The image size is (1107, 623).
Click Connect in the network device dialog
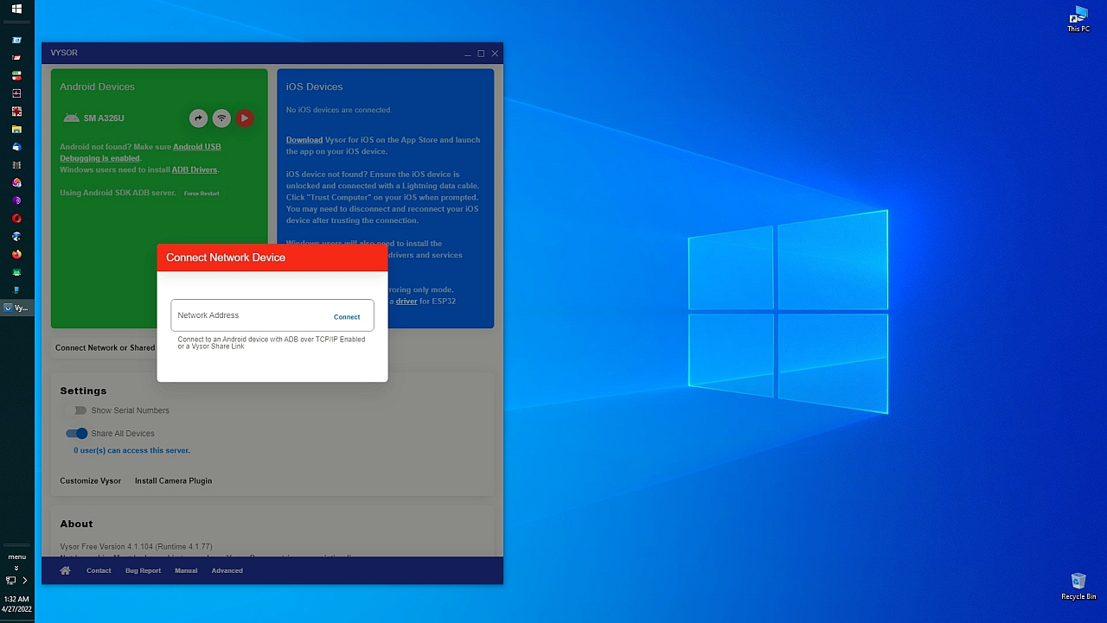point(347,317)
